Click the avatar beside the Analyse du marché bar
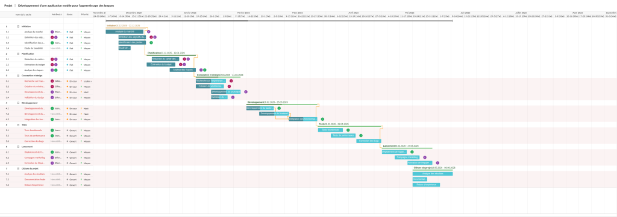617x217 pixels. tap(149, 31)
